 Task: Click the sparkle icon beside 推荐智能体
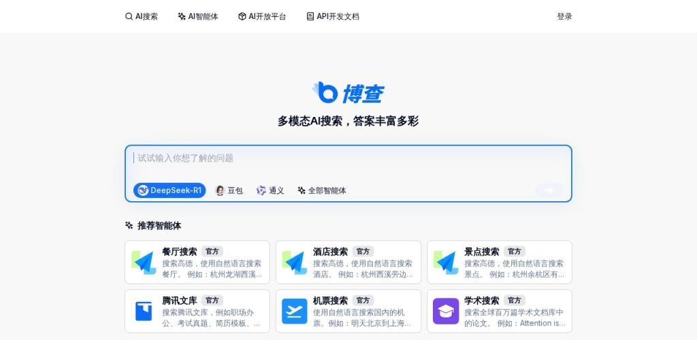[129, 226]
